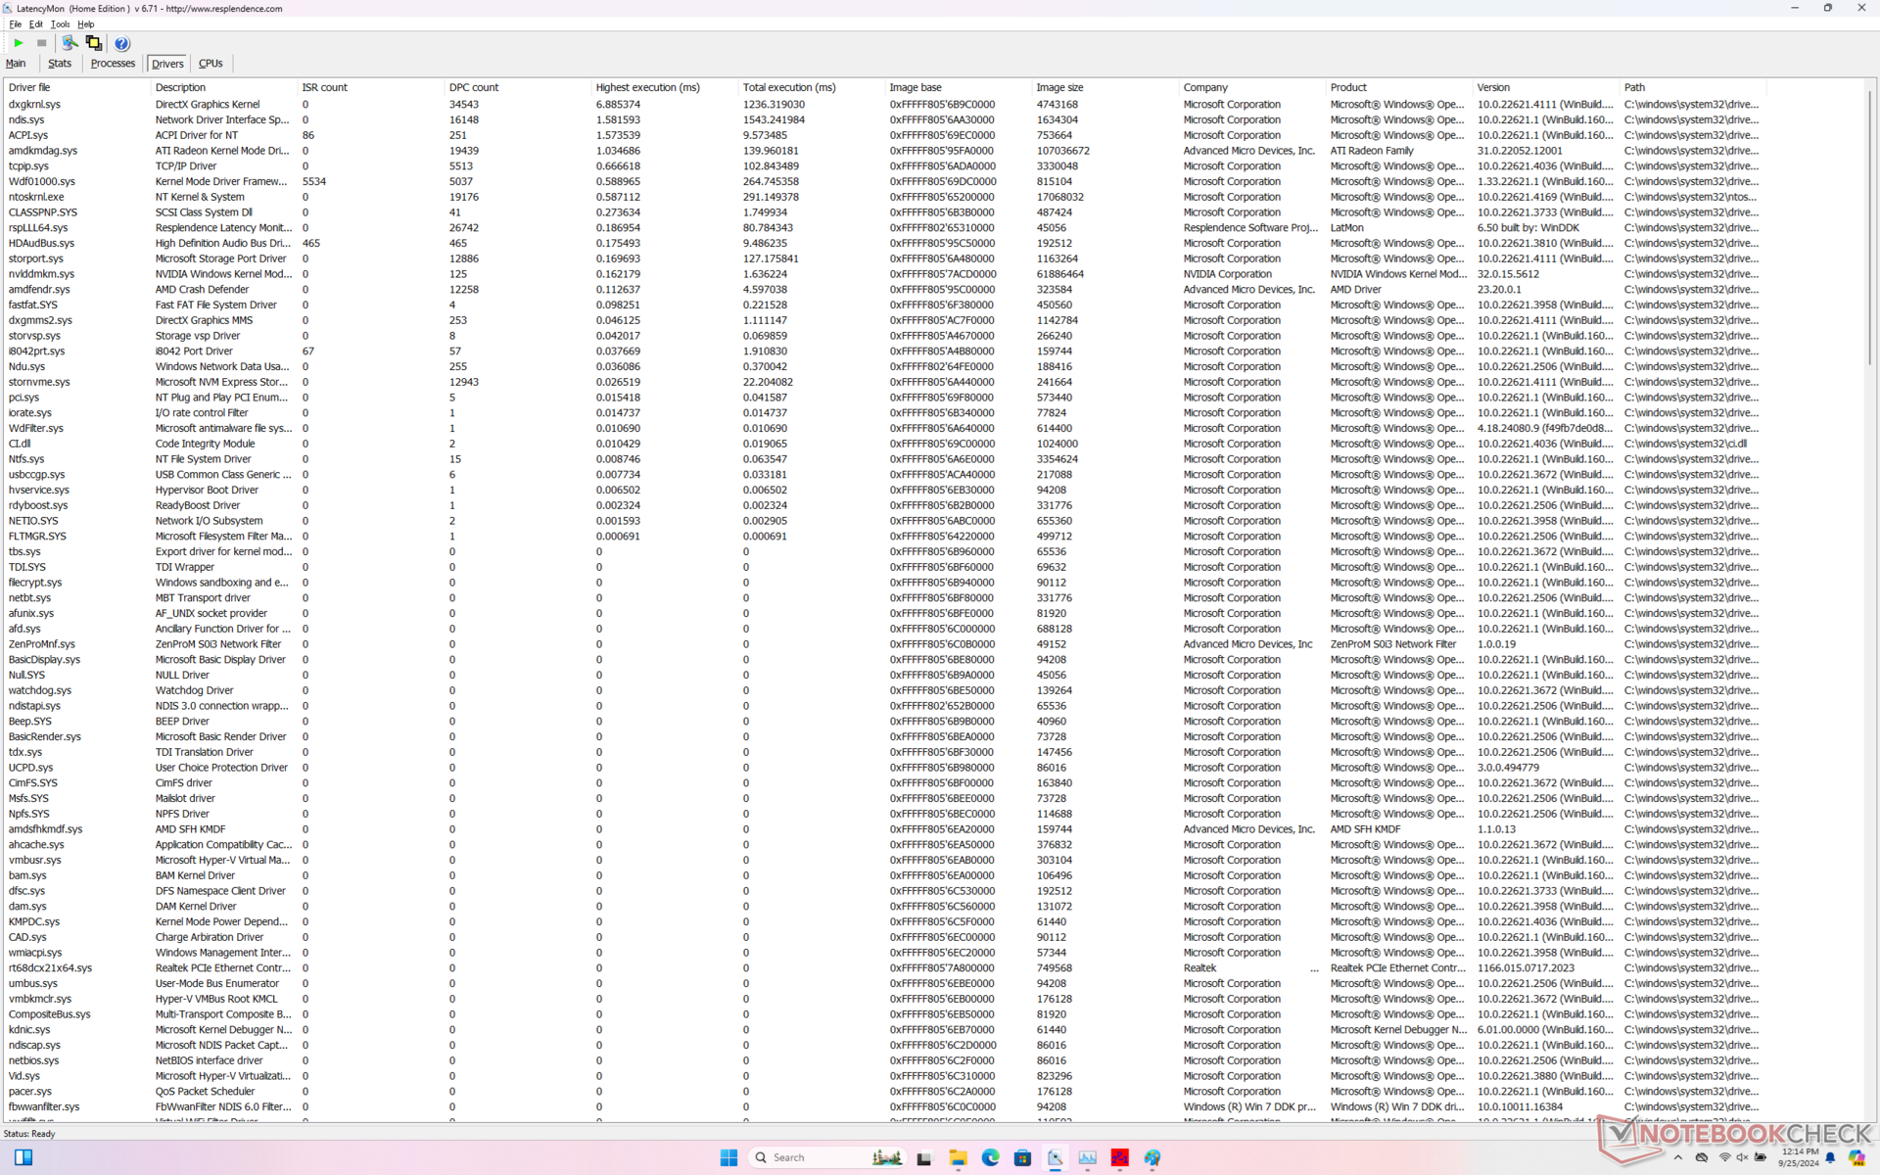1880x1175 pixels.
Task: Open Microsoft Store from the taskbar
Action: 1022,1157
